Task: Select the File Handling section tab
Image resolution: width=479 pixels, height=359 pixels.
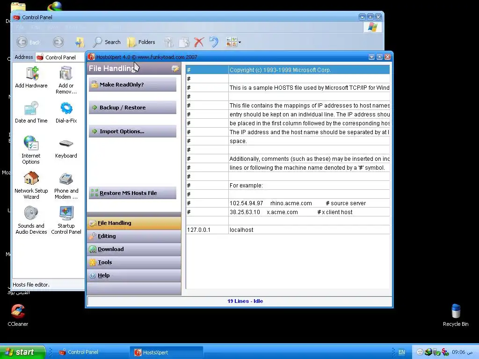Action: (134, 223)
